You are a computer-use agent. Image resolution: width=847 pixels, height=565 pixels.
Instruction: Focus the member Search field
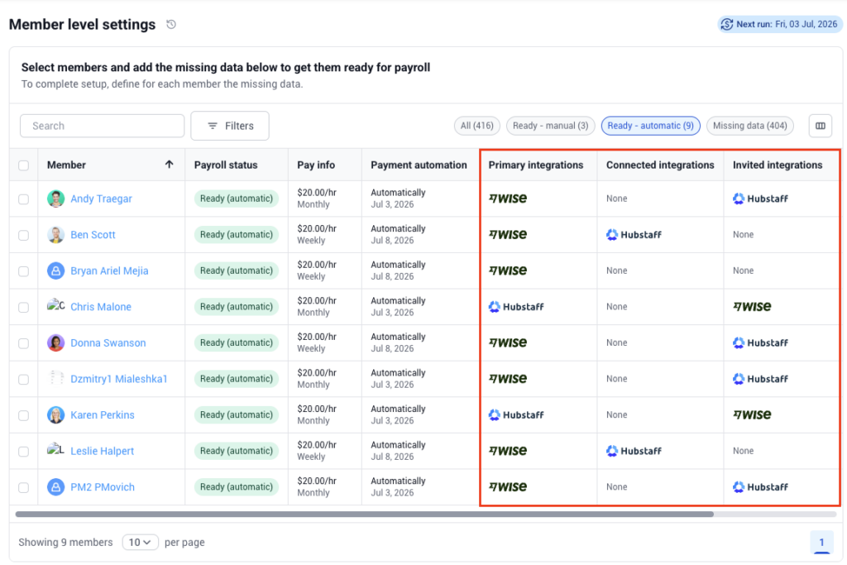(x=102, y=126)
